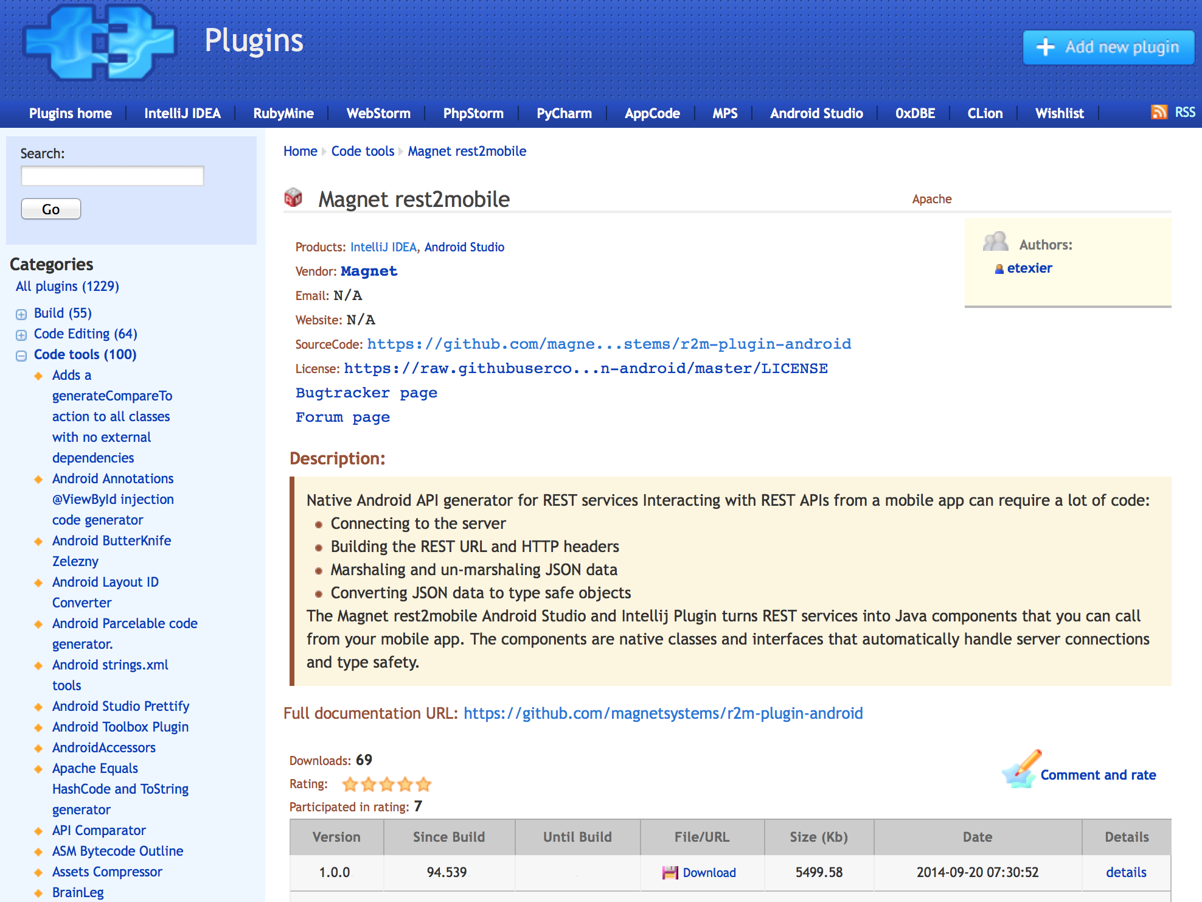Open Android Parcelable code generator link

tap(125, 634)
